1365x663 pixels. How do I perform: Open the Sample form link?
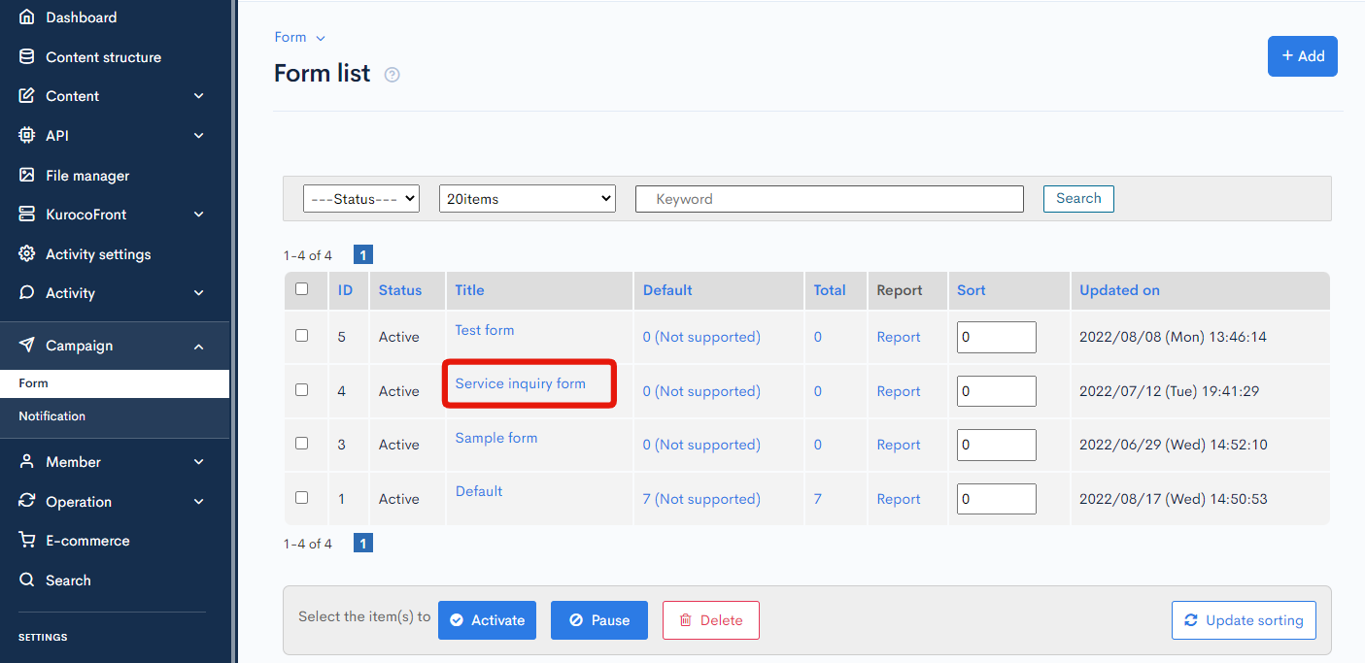click(496, 438)
